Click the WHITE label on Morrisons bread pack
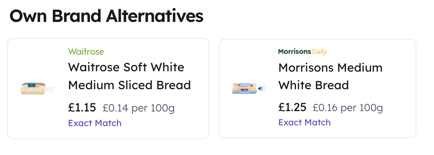This screenshot has width=434, height=155. [244, 90]
